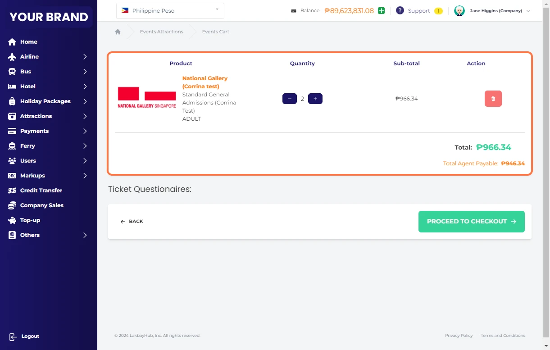550x350 pixels.
Task: Click the Back button
Action: point(132,222)
